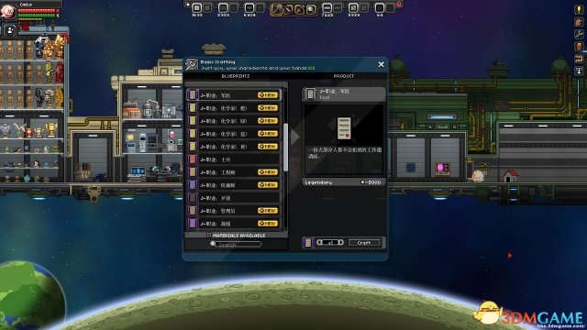Viewport: 587px width, 330px height.
Task: Click the PRODUCT column header
Action: [344, 76]
